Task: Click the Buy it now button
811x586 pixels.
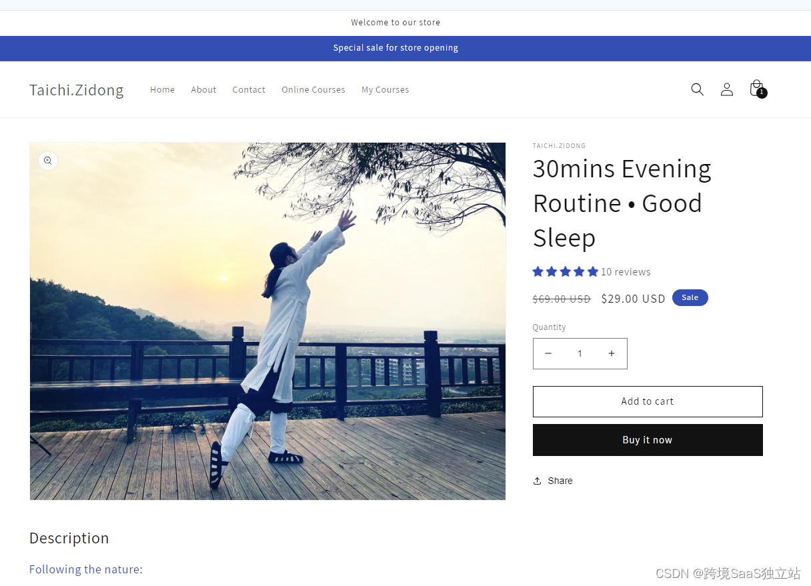Action: pos(648,440)
